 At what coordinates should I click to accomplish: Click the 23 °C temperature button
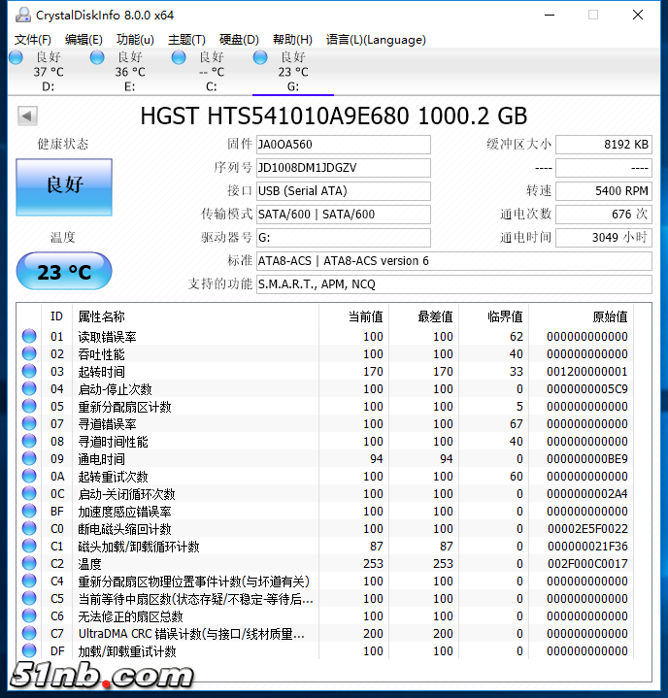point(64,272)
